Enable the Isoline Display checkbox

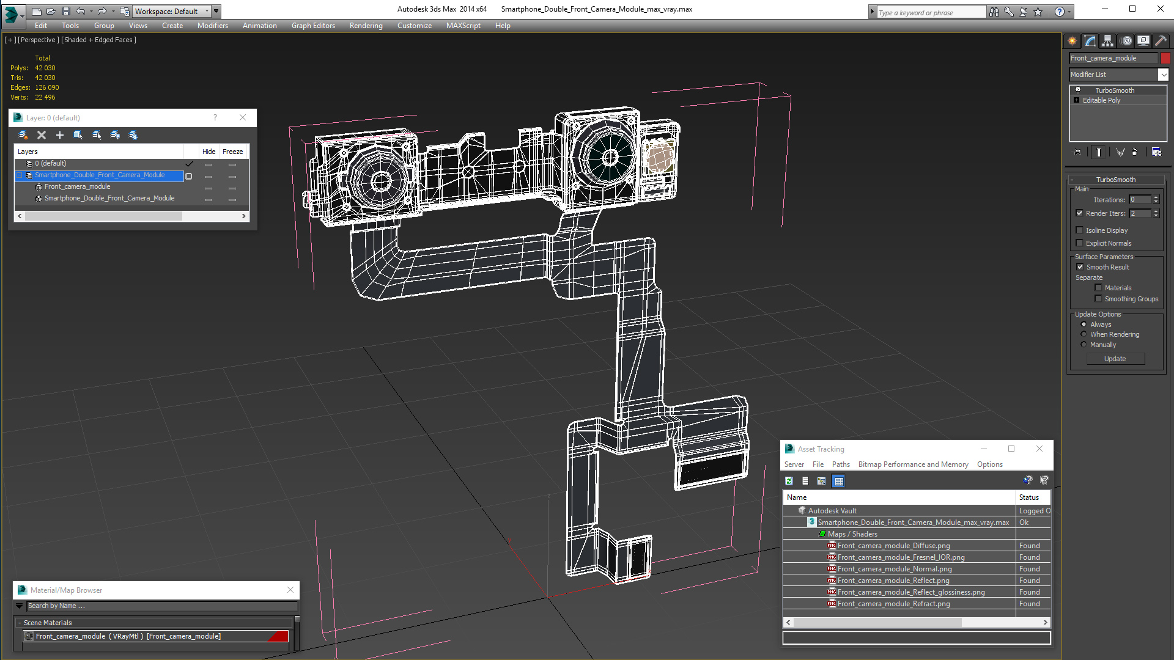point(1079,230)
